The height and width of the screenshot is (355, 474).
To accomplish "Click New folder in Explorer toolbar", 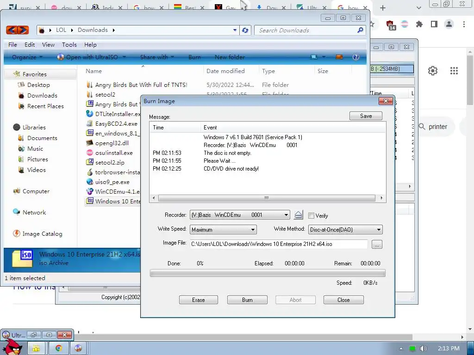I will 230,57.
